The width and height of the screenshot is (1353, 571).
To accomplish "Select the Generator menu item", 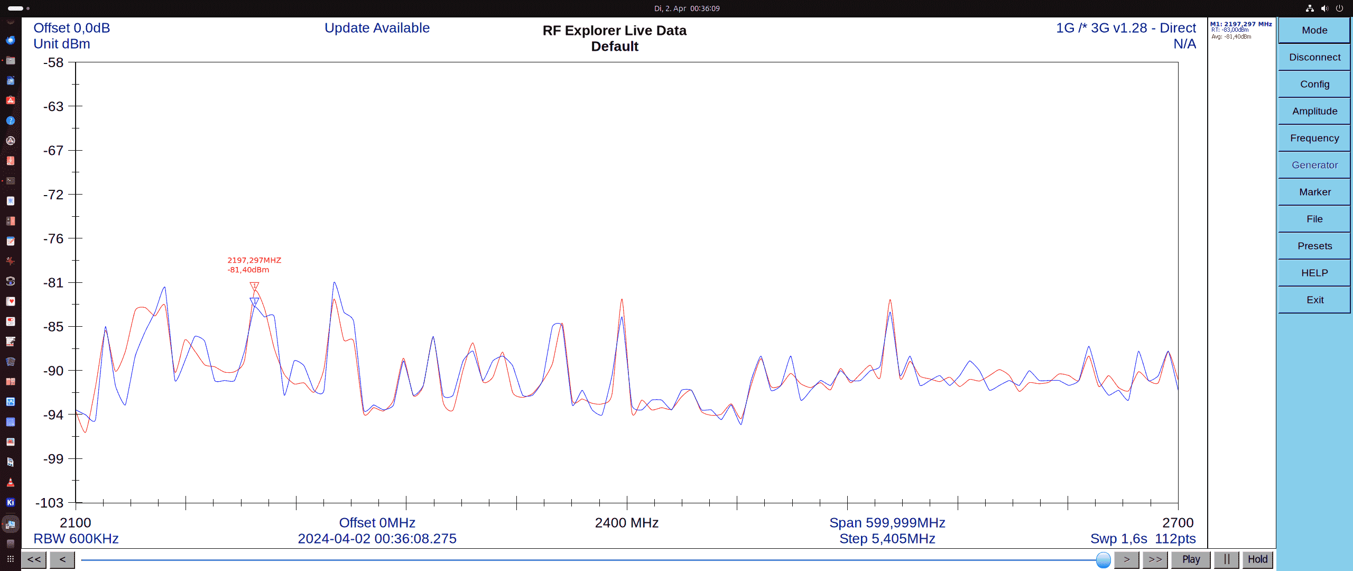I will tap(1314, 165).
